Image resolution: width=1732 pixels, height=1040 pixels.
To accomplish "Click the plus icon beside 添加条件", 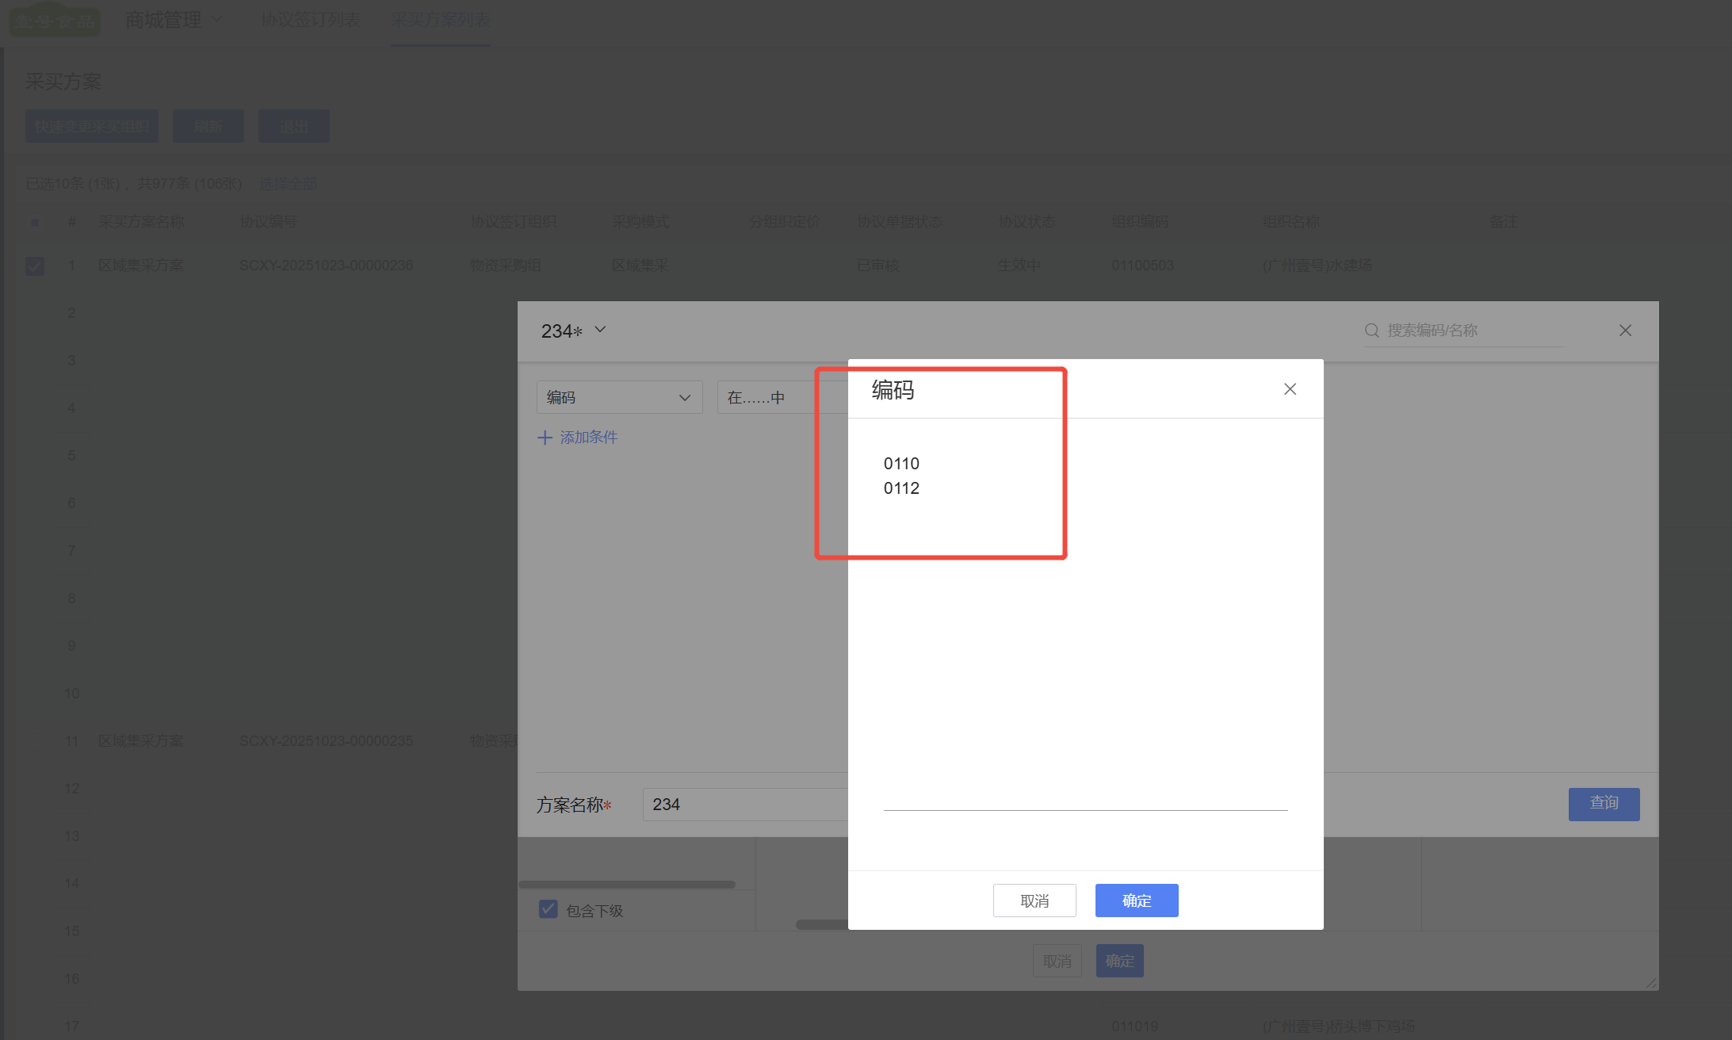I will tap(545, 438).
